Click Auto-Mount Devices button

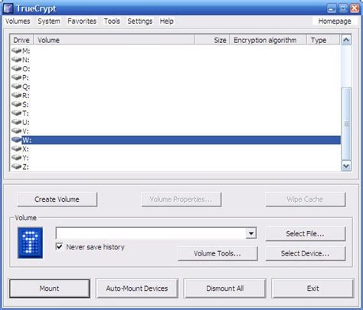tap(137, 289)
